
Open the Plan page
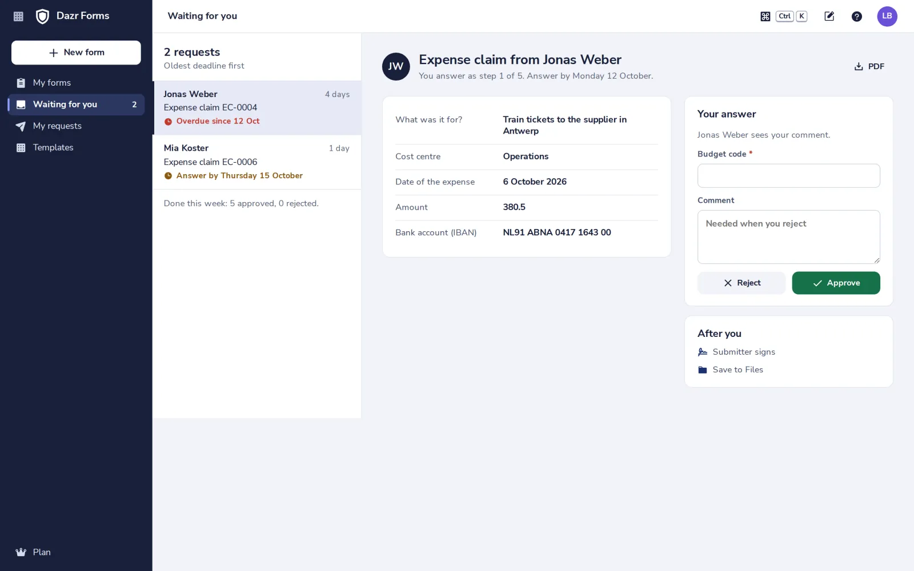[x=76, y=552]
